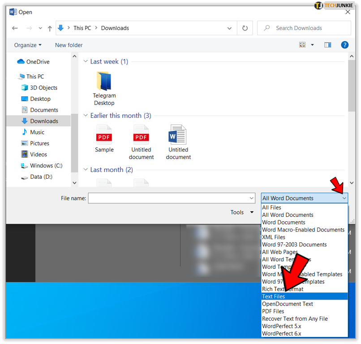Select Rich Text Format option

283,289
